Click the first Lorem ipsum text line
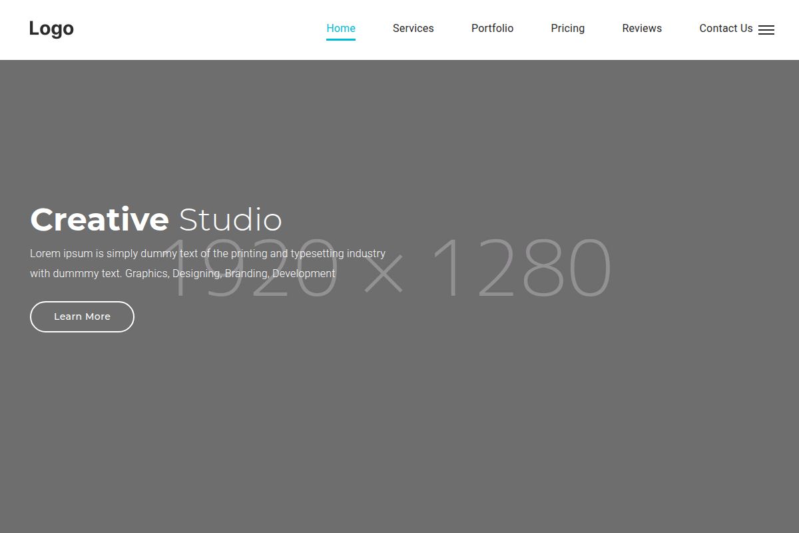Viewport: 799px width, 533px height. (207, 254)
